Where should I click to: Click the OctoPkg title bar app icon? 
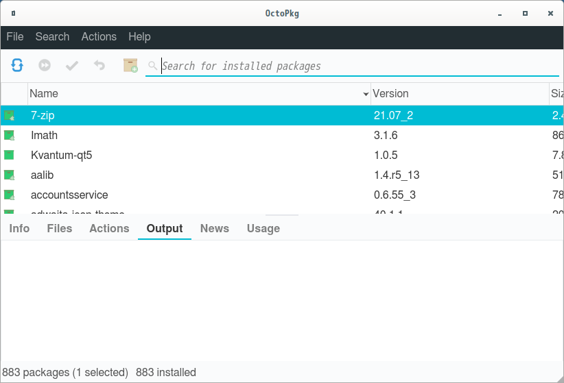click(x=13, y=13)
